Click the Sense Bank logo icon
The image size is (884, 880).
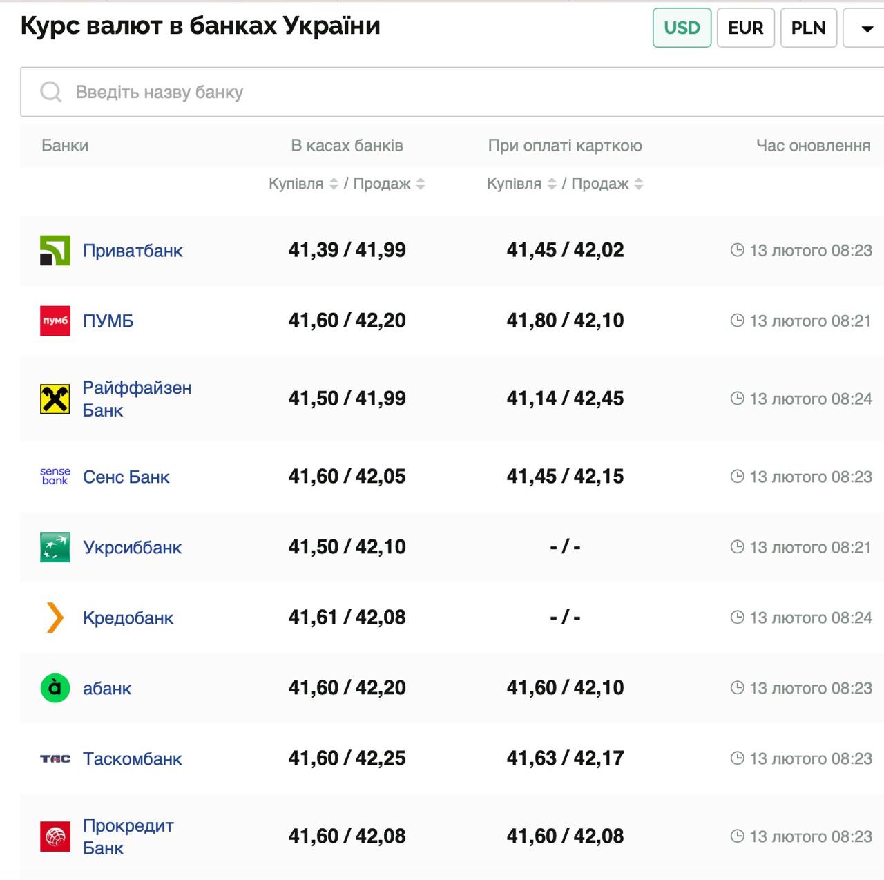[x=55, y=477]
